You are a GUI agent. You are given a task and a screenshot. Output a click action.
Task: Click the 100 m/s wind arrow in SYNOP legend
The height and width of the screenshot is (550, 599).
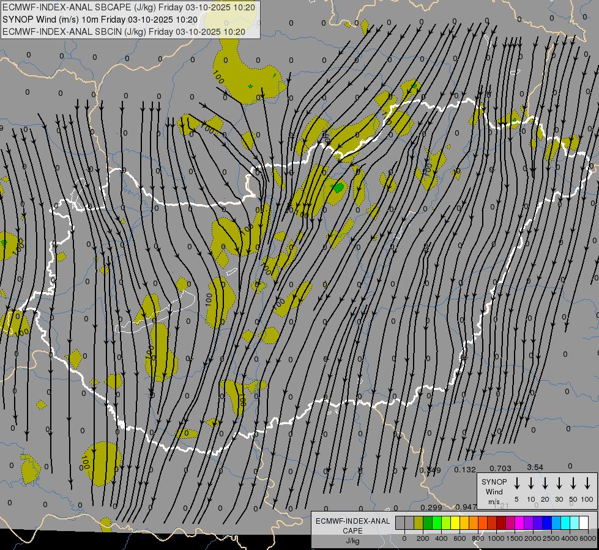(x=587, y=483)
